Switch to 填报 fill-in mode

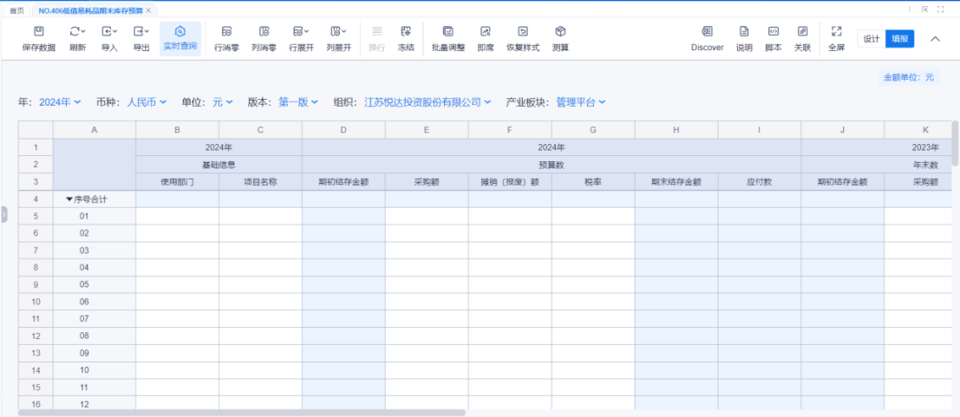(x=900, y=39)
